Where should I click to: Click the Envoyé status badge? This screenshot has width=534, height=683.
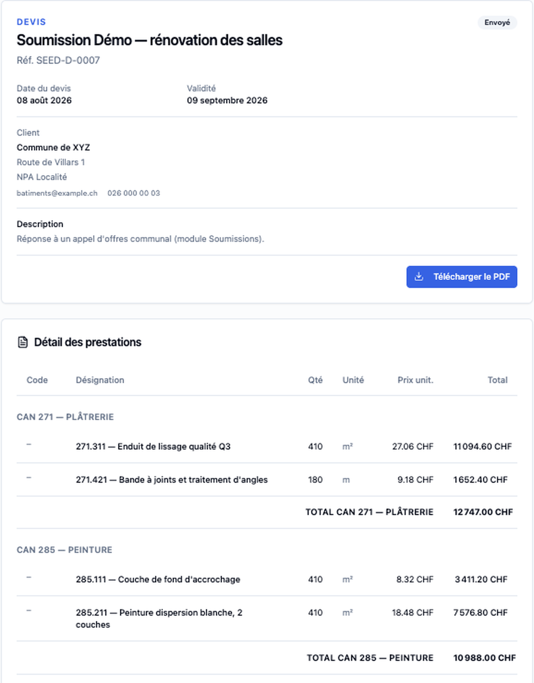click(497, 23)
